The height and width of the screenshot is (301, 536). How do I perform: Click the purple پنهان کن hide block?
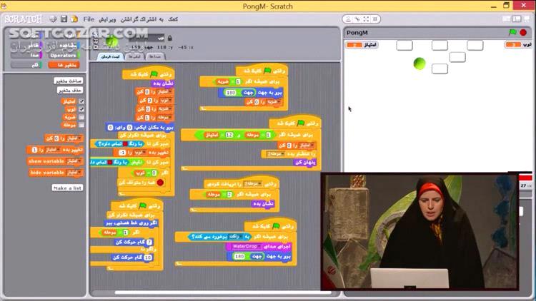pyautogui.click(x=304, y=163)
